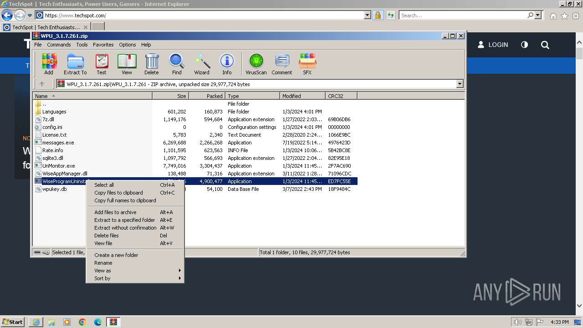This screenshot has width=583, height=328.
Task: Go up one folder with the arrow button
Action: point(42,84)
